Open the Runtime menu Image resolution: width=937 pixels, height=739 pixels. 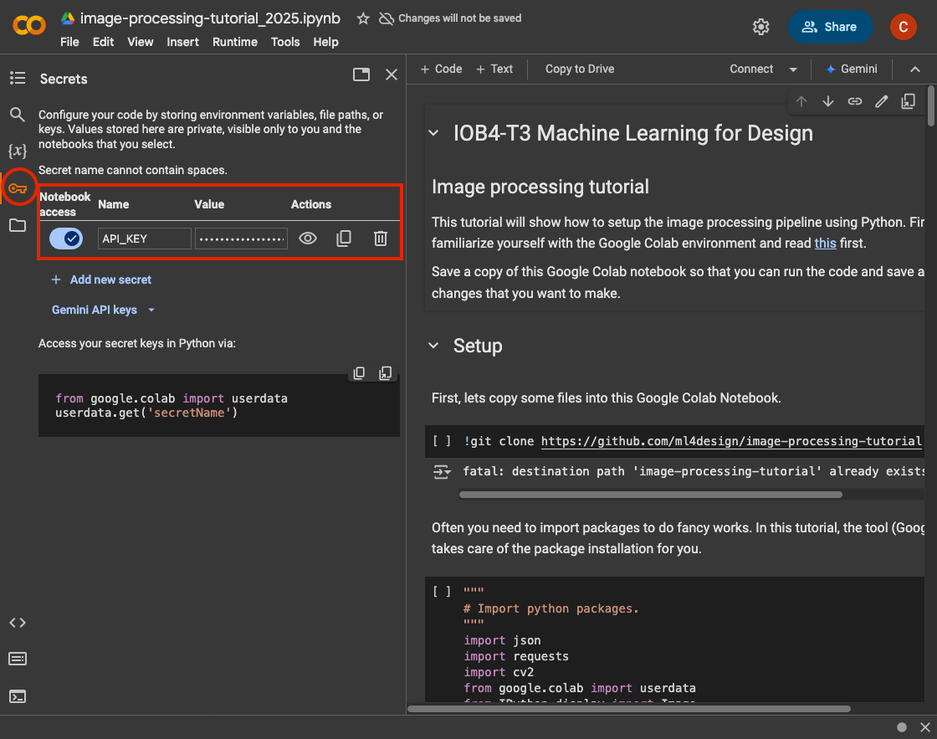point(234,42)
